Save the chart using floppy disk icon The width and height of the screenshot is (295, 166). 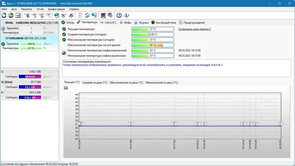pyautogui.click(x=66, y=88)
